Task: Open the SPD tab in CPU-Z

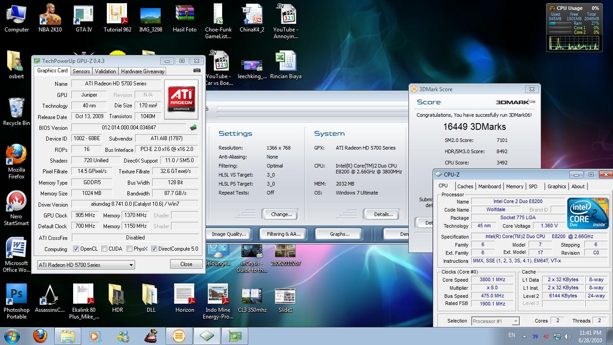Action: [533, 186]
